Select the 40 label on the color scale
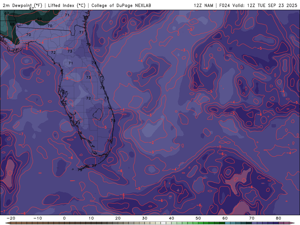 [171, 218]
